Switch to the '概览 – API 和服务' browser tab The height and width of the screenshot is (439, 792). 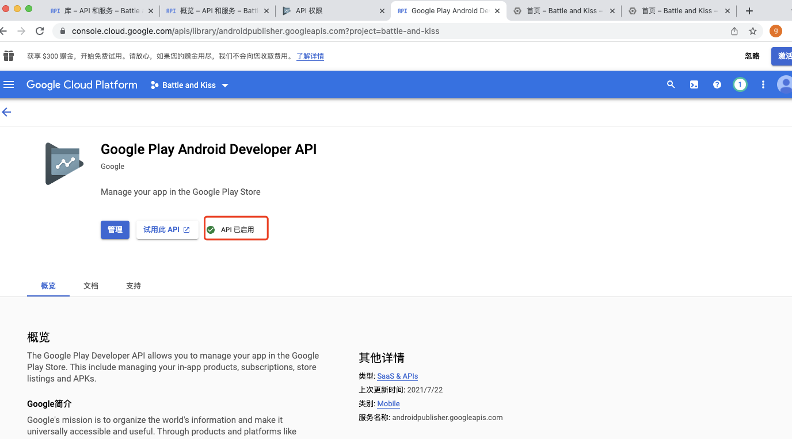click(x=218, y=11)
